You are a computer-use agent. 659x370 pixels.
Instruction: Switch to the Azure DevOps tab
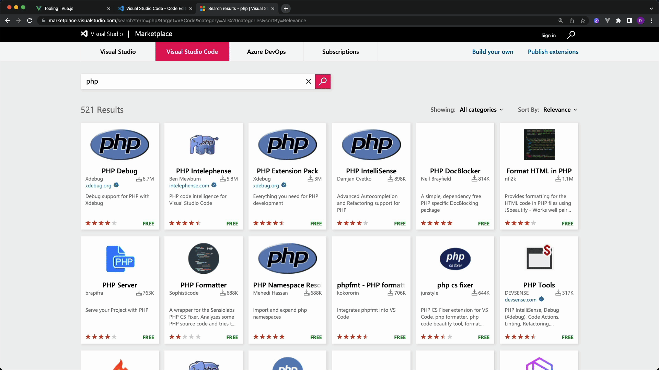point(266,52)
